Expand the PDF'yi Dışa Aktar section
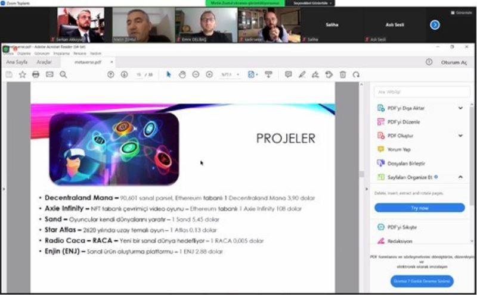This screenshot has width=477, height=295. click(460, 108)
